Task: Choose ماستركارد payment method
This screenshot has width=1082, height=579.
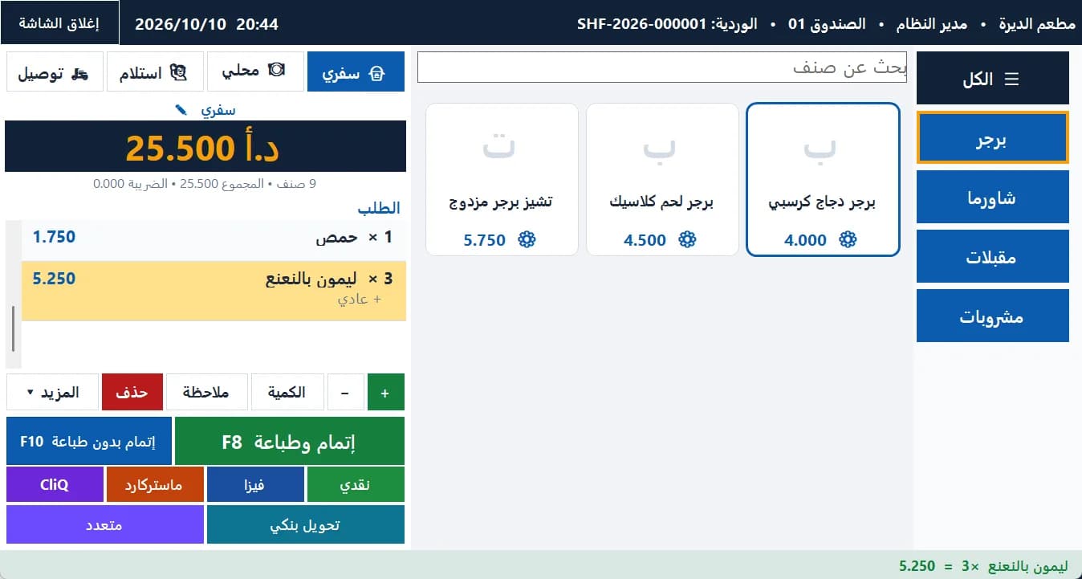Action: click(x=155, y=484)
